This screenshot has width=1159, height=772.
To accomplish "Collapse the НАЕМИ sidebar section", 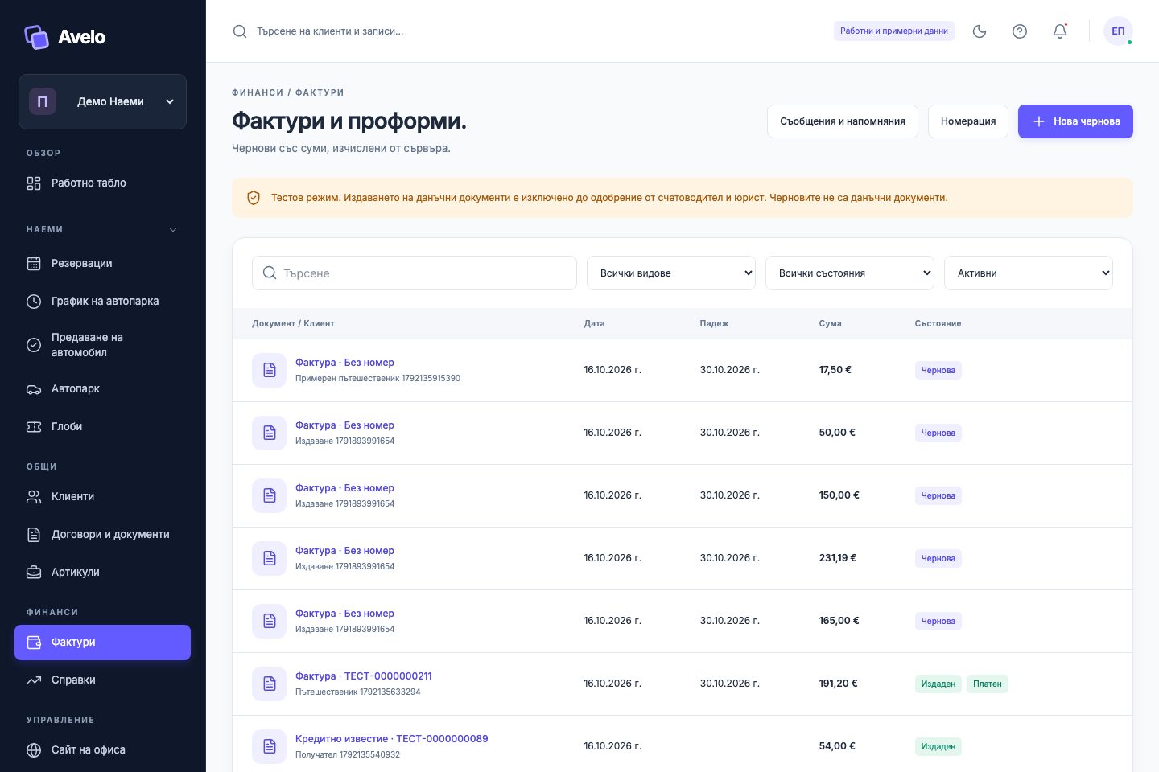I will tap(173, 229).
